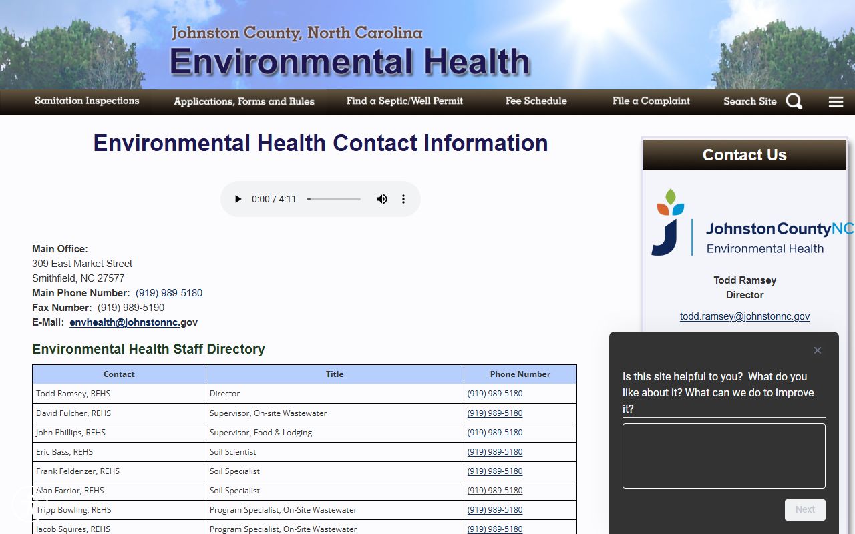
Task: Open audio player more options menu
Action: pyautogui.click(x=403, y=199)
